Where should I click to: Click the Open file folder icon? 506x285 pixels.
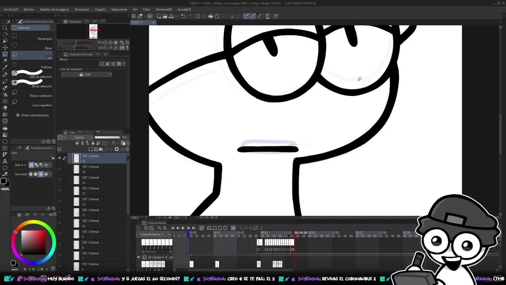click(x=164, y=16)
